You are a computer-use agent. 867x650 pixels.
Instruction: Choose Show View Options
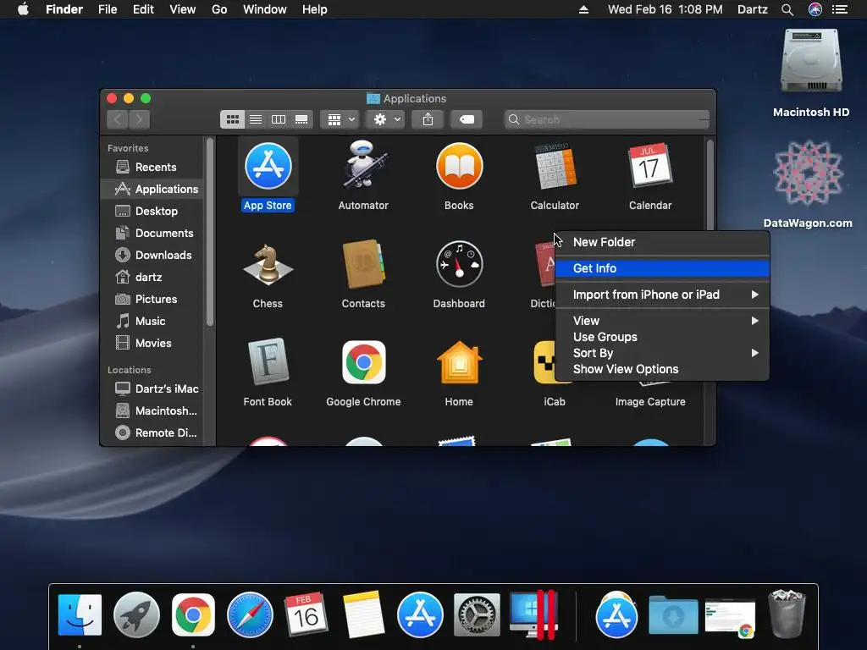[x=662, y=369]
